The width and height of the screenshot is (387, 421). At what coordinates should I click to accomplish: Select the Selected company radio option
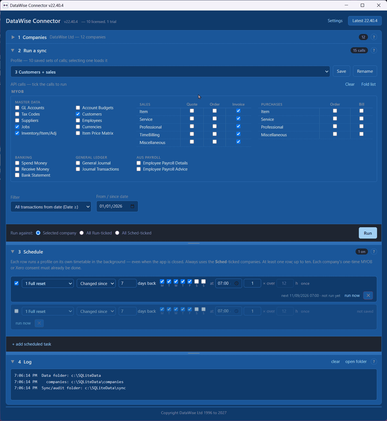coord(38,233)
